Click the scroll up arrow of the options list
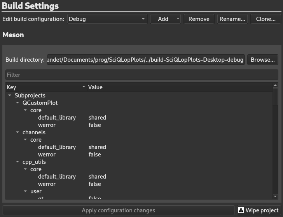The image size is (283, 217). tap(276, 85)
